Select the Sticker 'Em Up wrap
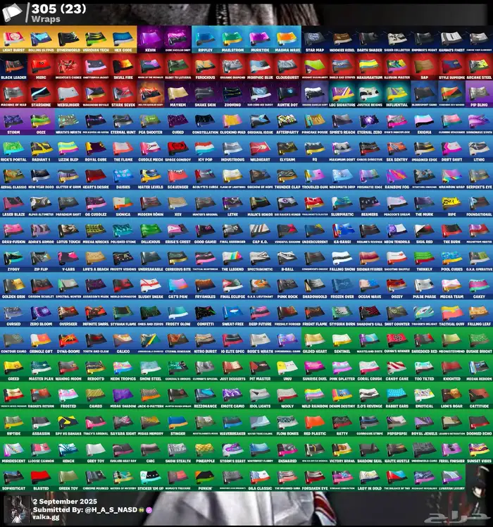The height and width of the screenshot is (527, 493). [151, 478]
